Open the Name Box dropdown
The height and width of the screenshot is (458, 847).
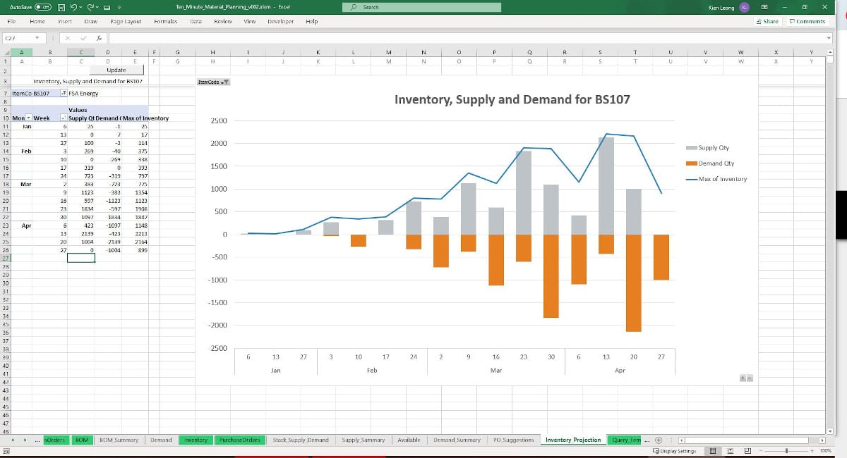37,37
